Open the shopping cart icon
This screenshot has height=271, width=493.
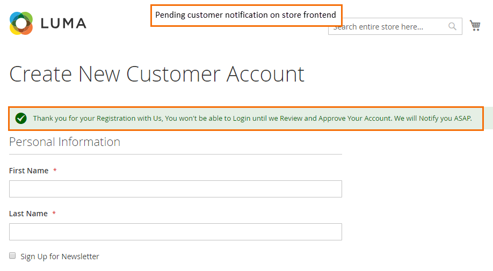pyautogui.click(x=475, y=25)
